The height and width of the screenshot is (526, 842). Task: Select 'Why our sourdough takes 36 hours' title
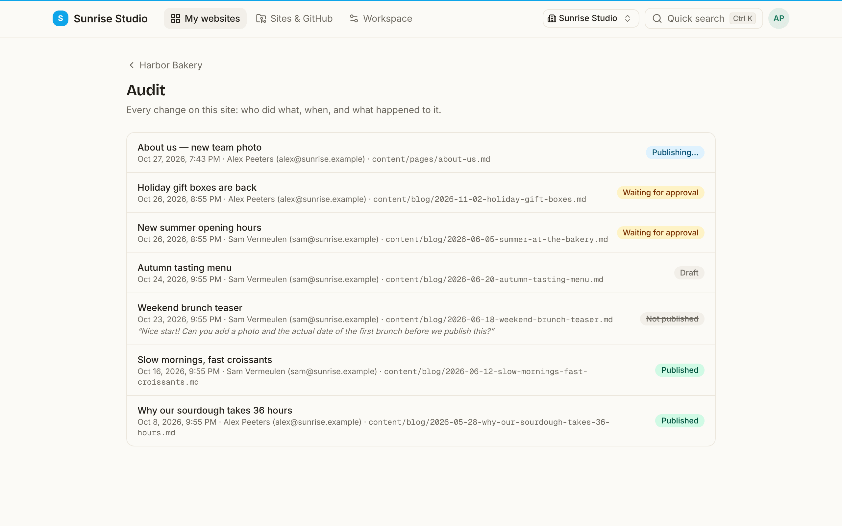[215, 411]
